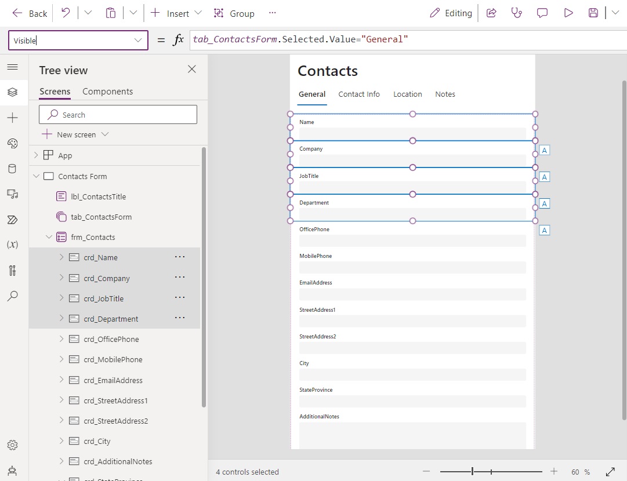Click the zoom slider handle
The width and height of the screenshot is (627, 481).
472,472
